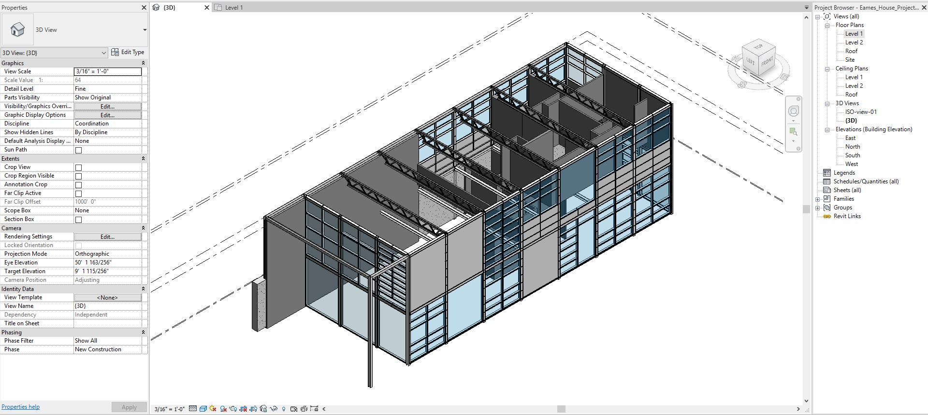
Task: Click Unlocked 3D View house icon
Action: (x=263, y=409)
